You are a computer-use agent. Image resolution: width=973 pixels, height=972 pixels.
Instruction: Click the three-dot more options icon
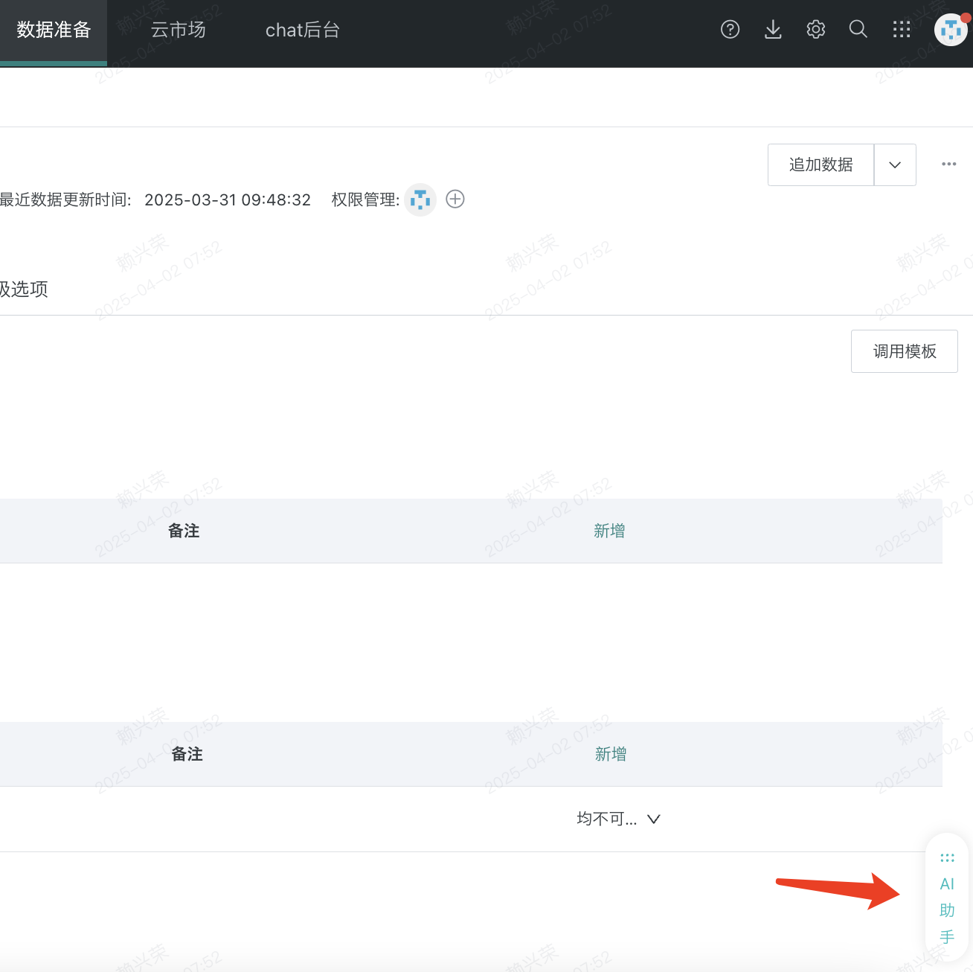pos(948,164)
